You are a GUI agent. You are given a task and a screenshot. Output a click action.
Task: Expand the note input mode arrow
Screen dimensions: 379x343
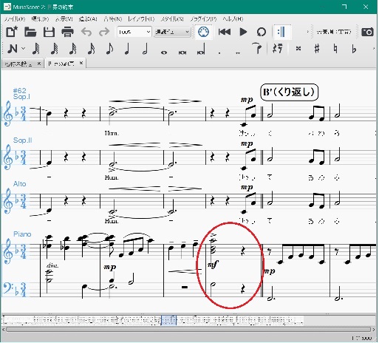click(x=24, y=48)
